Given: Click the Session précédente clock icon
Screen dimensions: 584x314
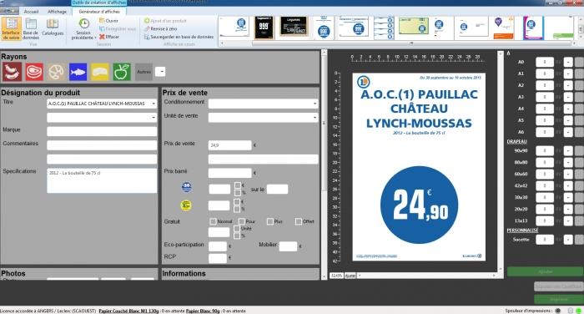Looking at the screenshot, I should [83, 24].
